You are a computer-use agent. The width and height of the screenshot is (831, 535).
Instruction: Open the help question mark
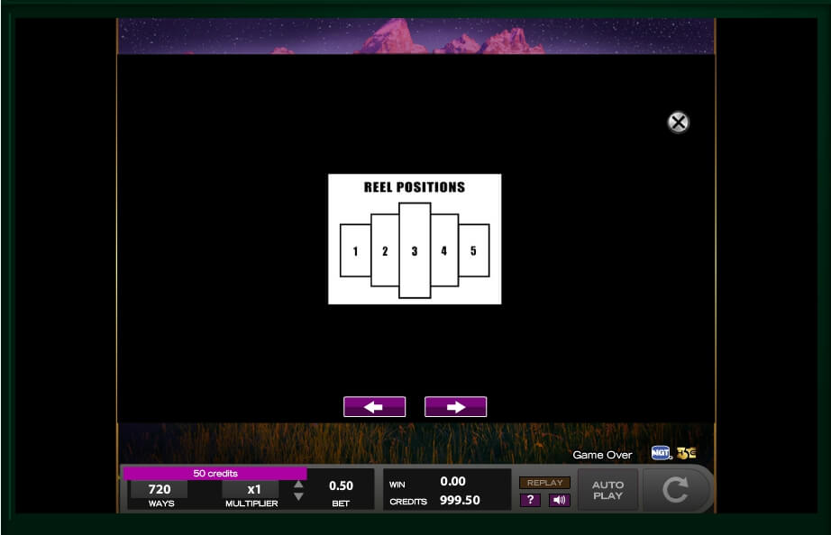pyautogui.click(x=530, y=500)
